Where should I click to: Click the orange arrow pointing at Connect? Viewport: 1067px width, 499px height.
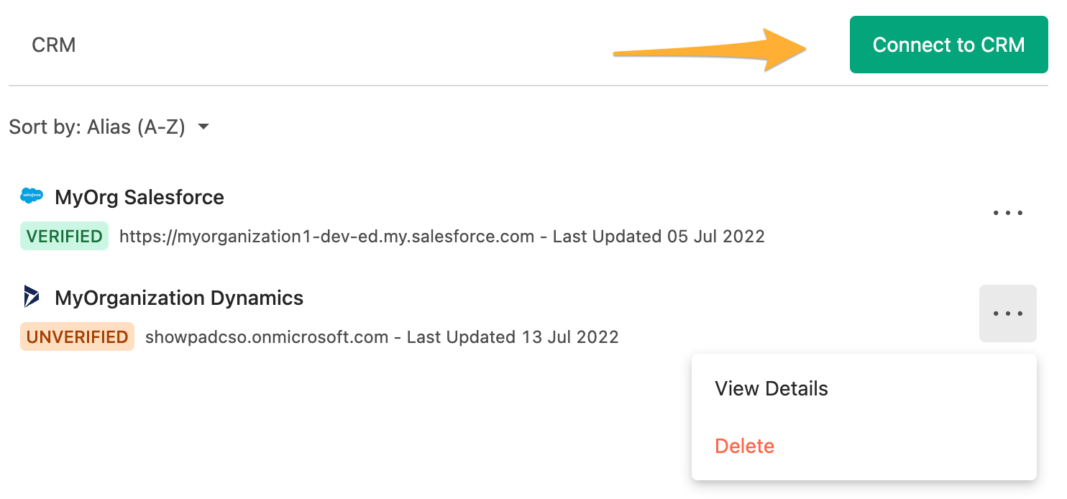[712, 50]
